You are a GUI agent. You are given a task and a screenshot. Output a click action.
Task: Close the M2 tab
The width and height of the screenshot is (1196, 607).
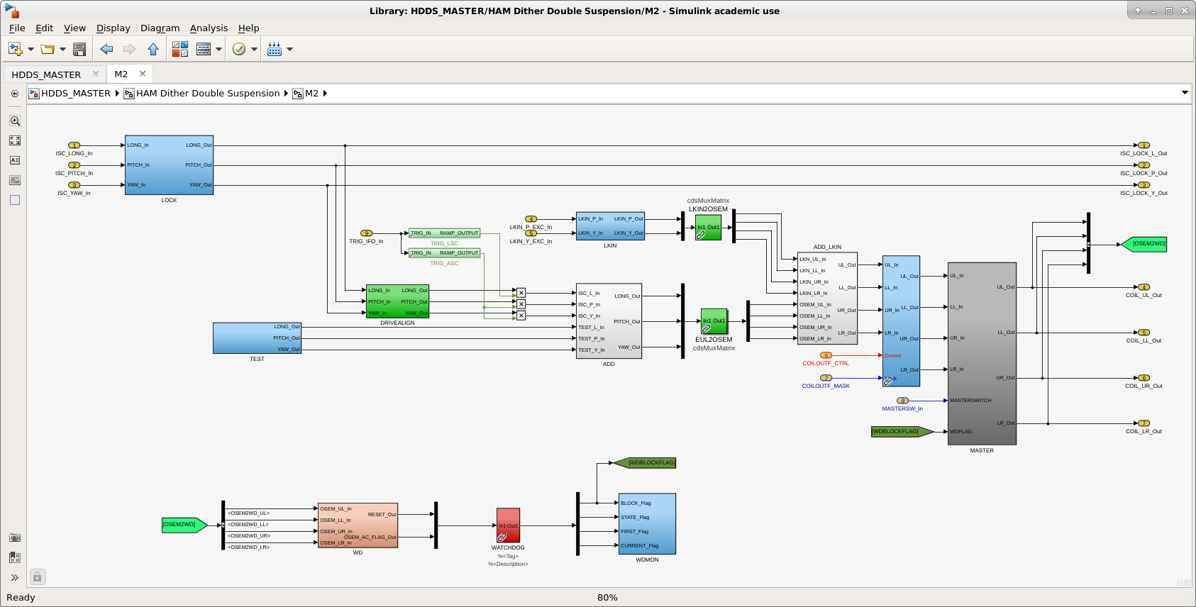(x=143, y=74)
